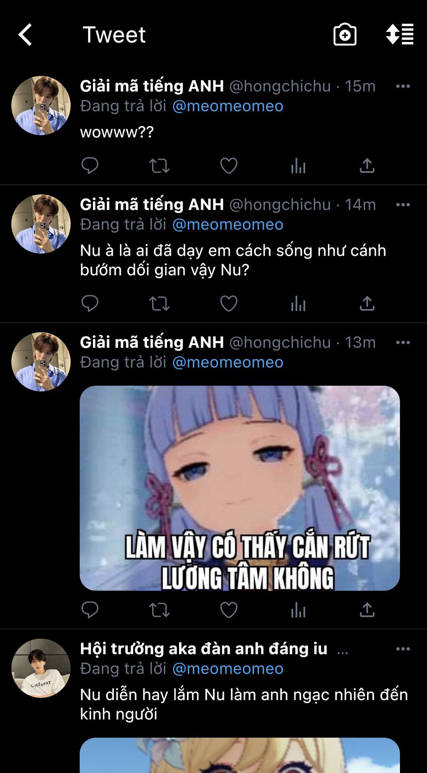Open the 'Giải mã tiếng ANH' name on 13m tweet

pyautogui.click(x=152, y=342)
